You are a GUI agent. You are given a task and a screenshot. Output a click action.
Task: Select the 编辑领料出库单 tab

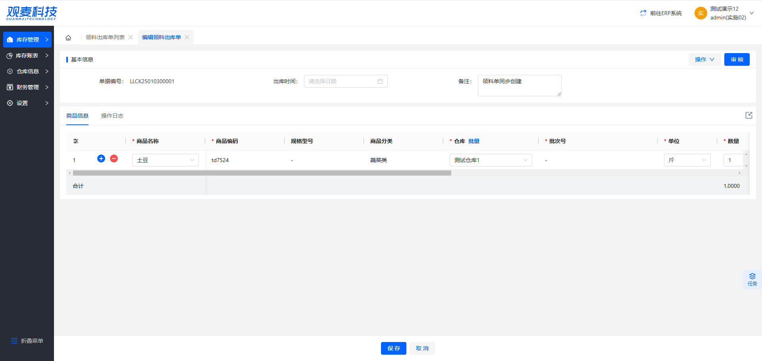pos(162,37)
